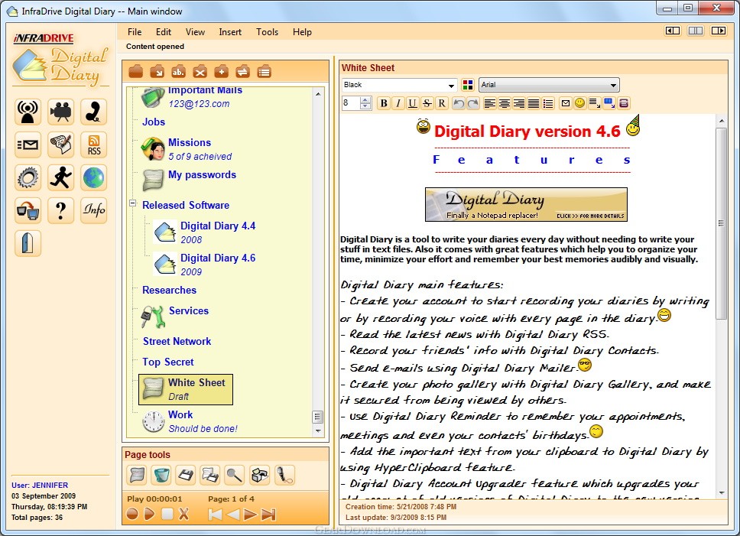
Task: Click the envelope icon in editor toolbar
Action: tap(566, 103)
